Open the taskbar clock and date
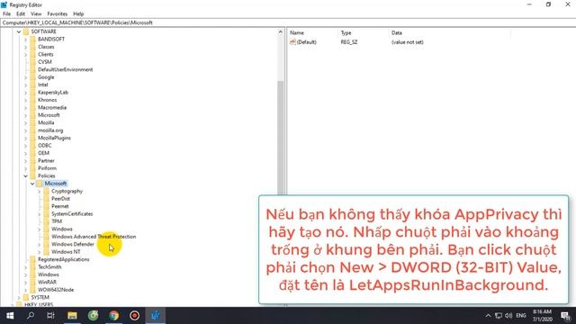The height and width of the screenshot is (324, 576). coord(542,316)
